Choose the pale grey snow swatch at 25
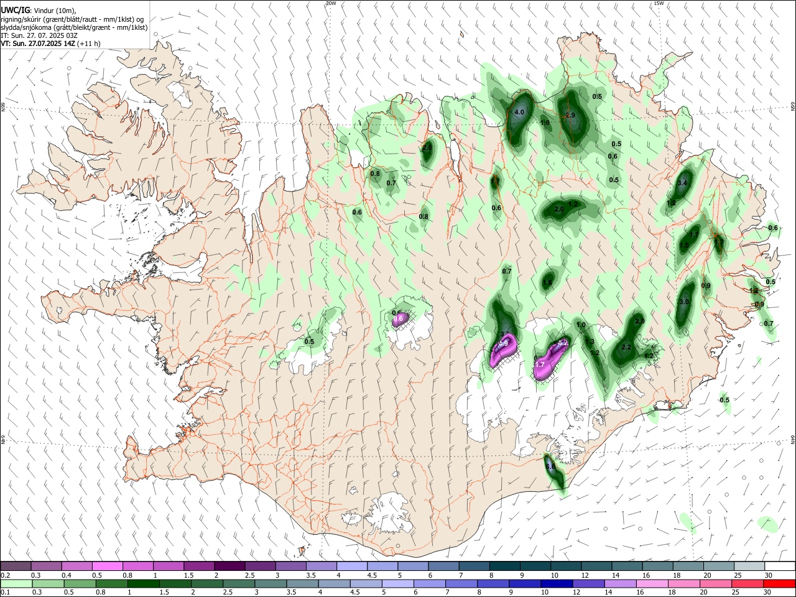The width and height of the screenshot is (796, 597). click(749, 567)
